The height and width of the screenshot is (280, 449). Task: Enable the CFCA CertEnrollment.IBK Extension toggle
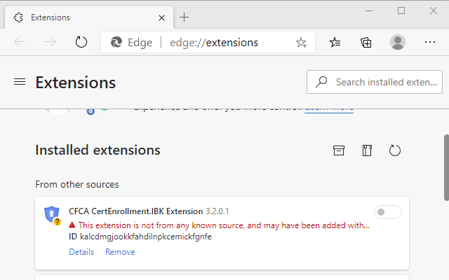pyautogui.click(x=387, y=211)
